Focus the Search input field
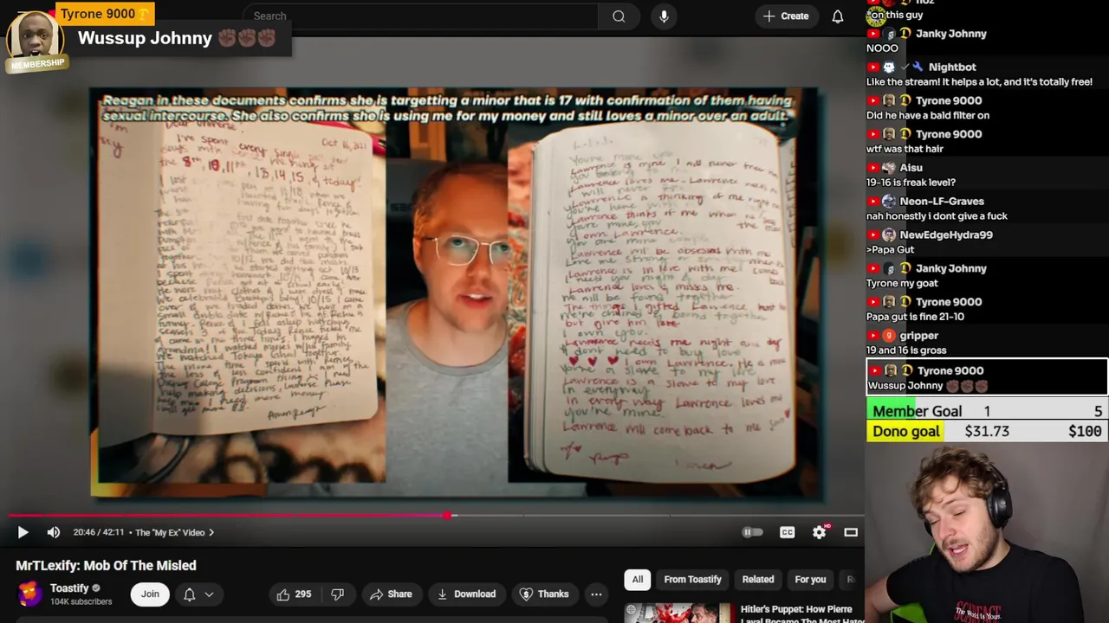Screen dimensions: 1109x623 pos(421,16)
